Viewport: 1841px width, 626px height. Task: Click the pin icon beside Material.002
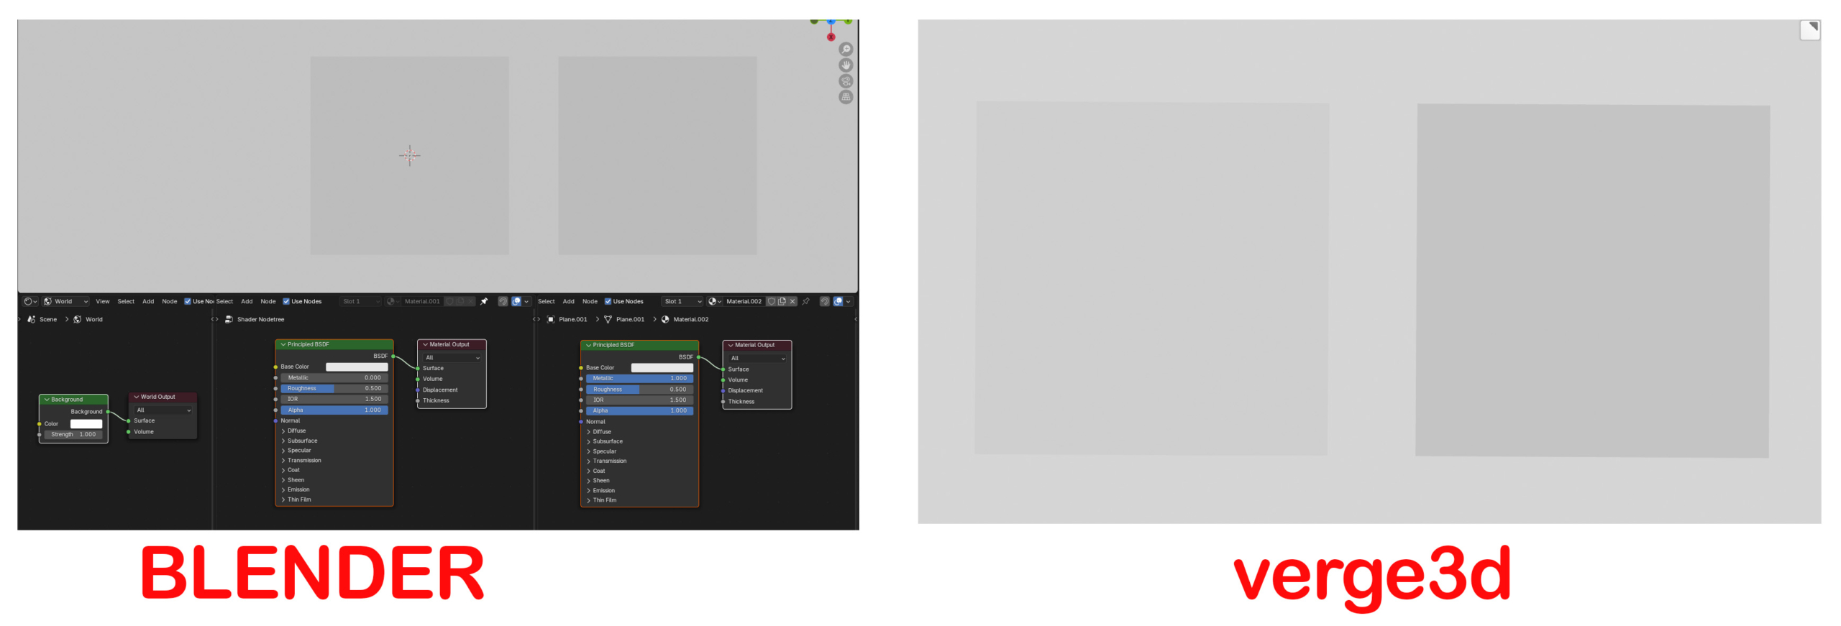coord(805,301)
